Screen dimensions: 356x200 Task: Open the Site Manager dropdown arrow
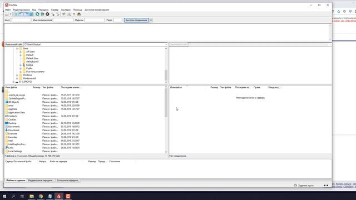(11, 14)
